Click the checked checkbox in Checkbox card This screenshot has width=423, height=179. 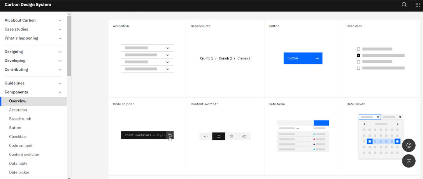click(358, 56)
